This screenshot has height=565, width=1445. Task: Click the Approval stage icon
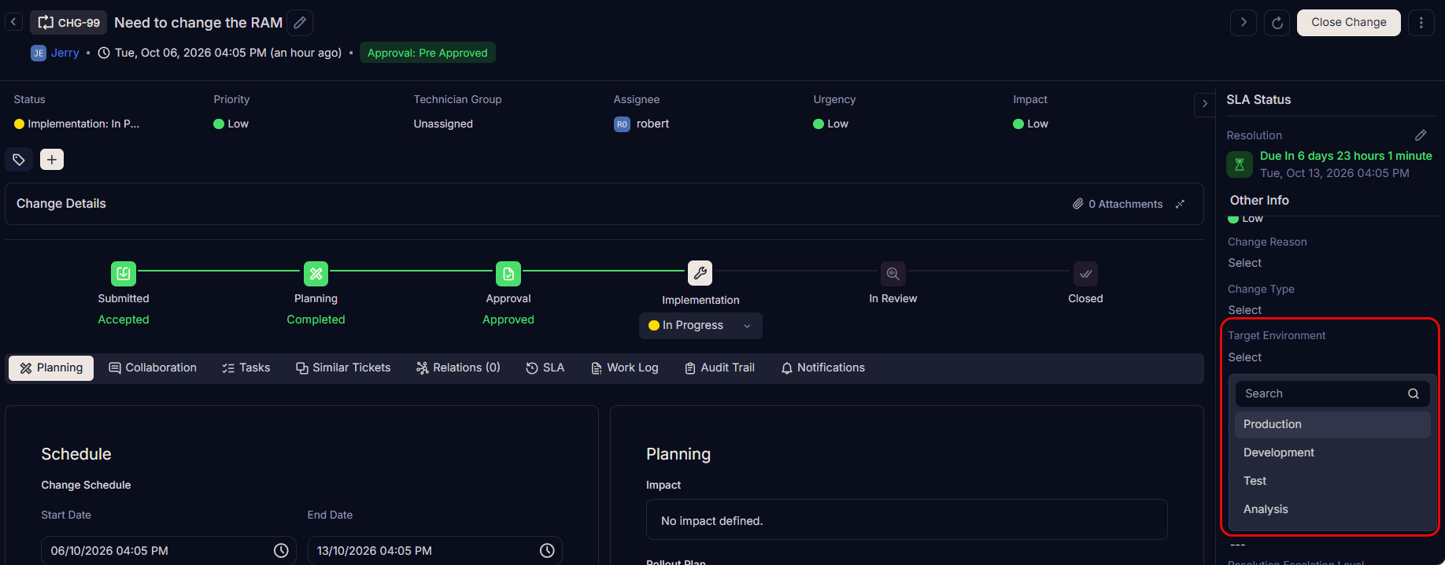click(x=508, y=274)
